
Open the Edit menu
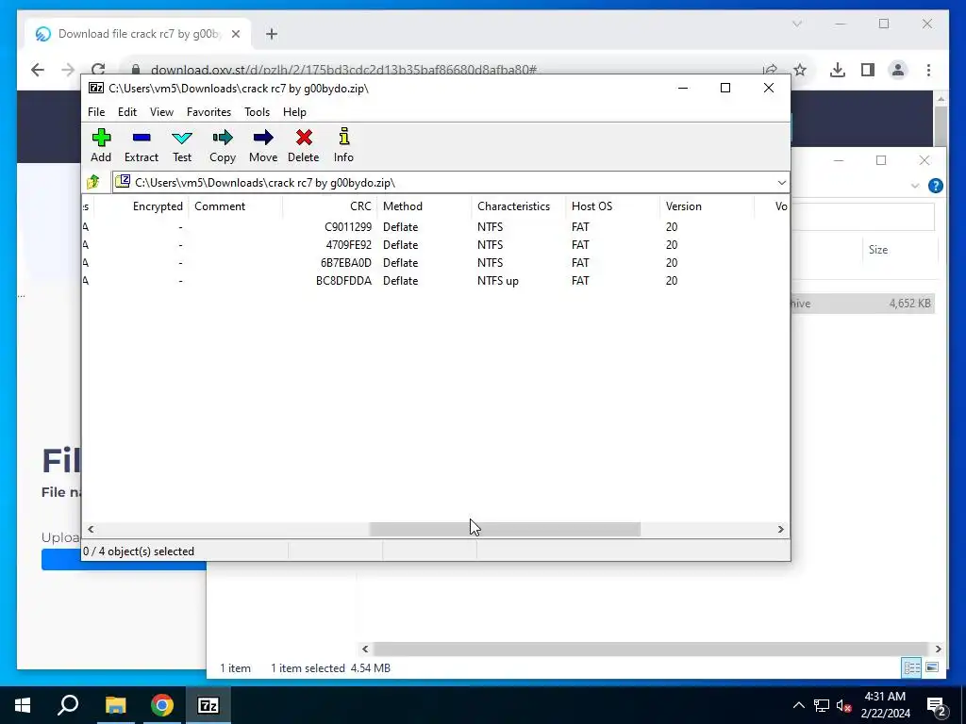tap(127, 112)
